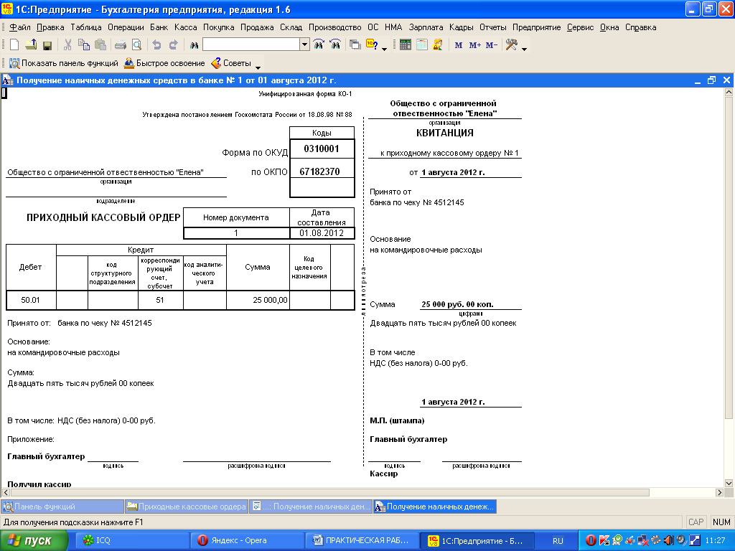Image resolution: width=735 pixels, height=551 pixels.
Task: Open the Касса menu
Action: tap(186, 27)
